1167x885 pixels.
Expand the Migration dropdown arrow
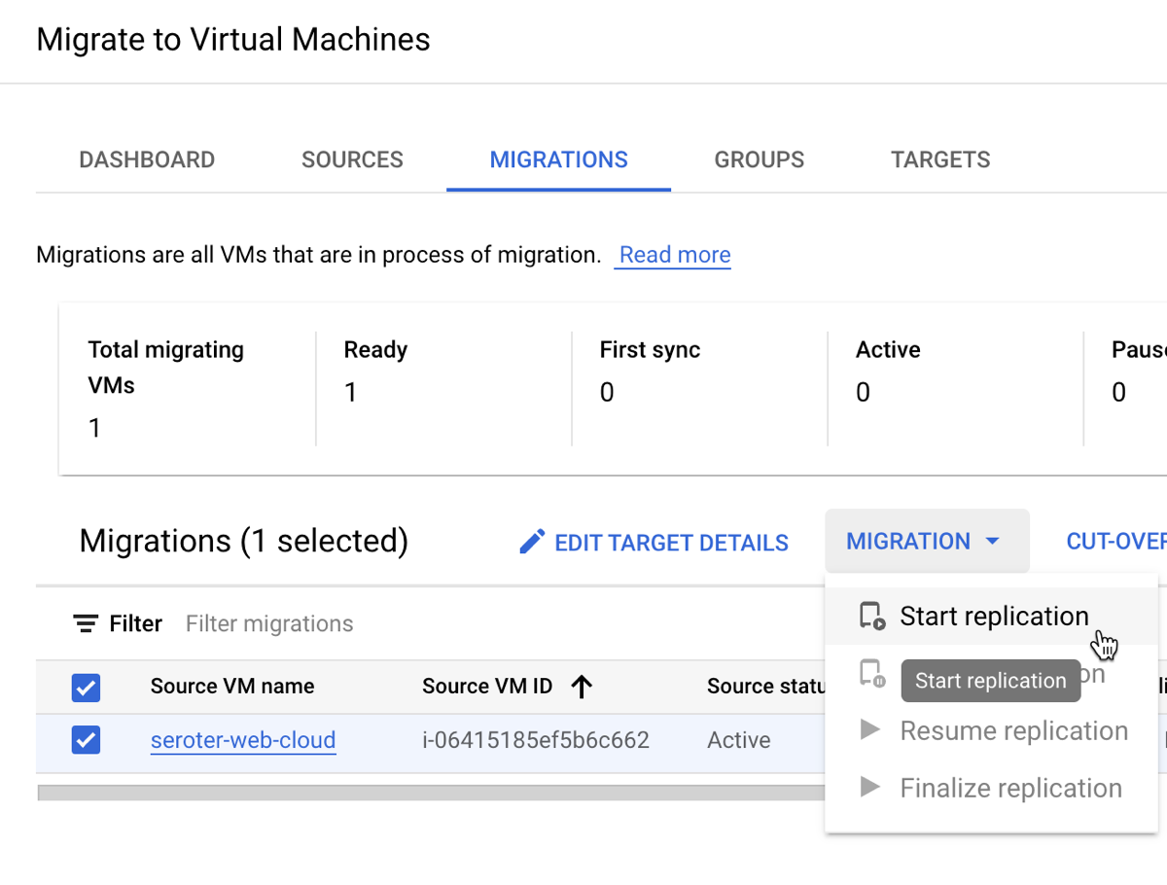993,542
